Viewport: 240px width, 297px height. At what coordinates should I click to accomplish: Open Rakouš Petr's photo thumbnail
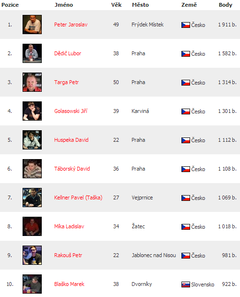32,255
